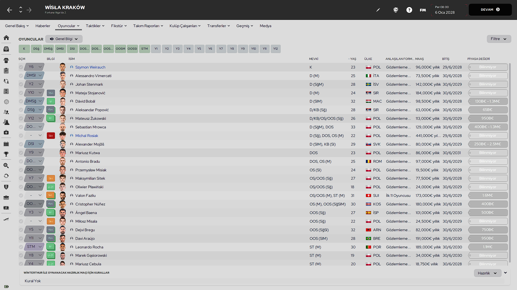Tick the selection circle for Leonardo Rocha

[x=21, y=247]
